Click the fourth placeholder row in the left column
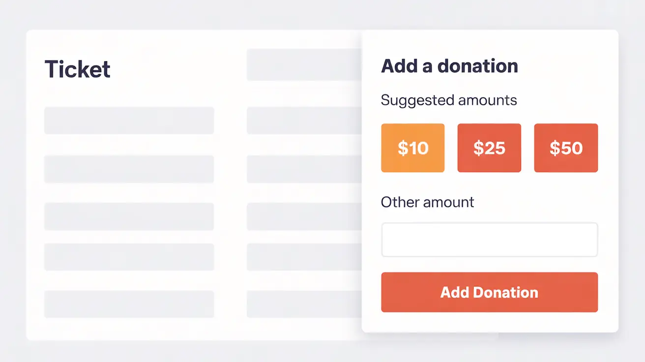 click(129, 256)
